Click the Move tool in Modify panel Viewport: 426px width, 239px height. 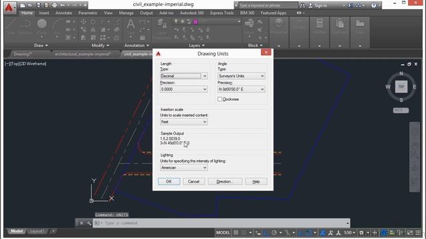83,22
